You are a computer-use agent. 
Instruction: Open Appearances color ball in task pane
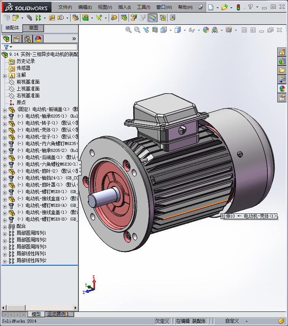(282, 89)
